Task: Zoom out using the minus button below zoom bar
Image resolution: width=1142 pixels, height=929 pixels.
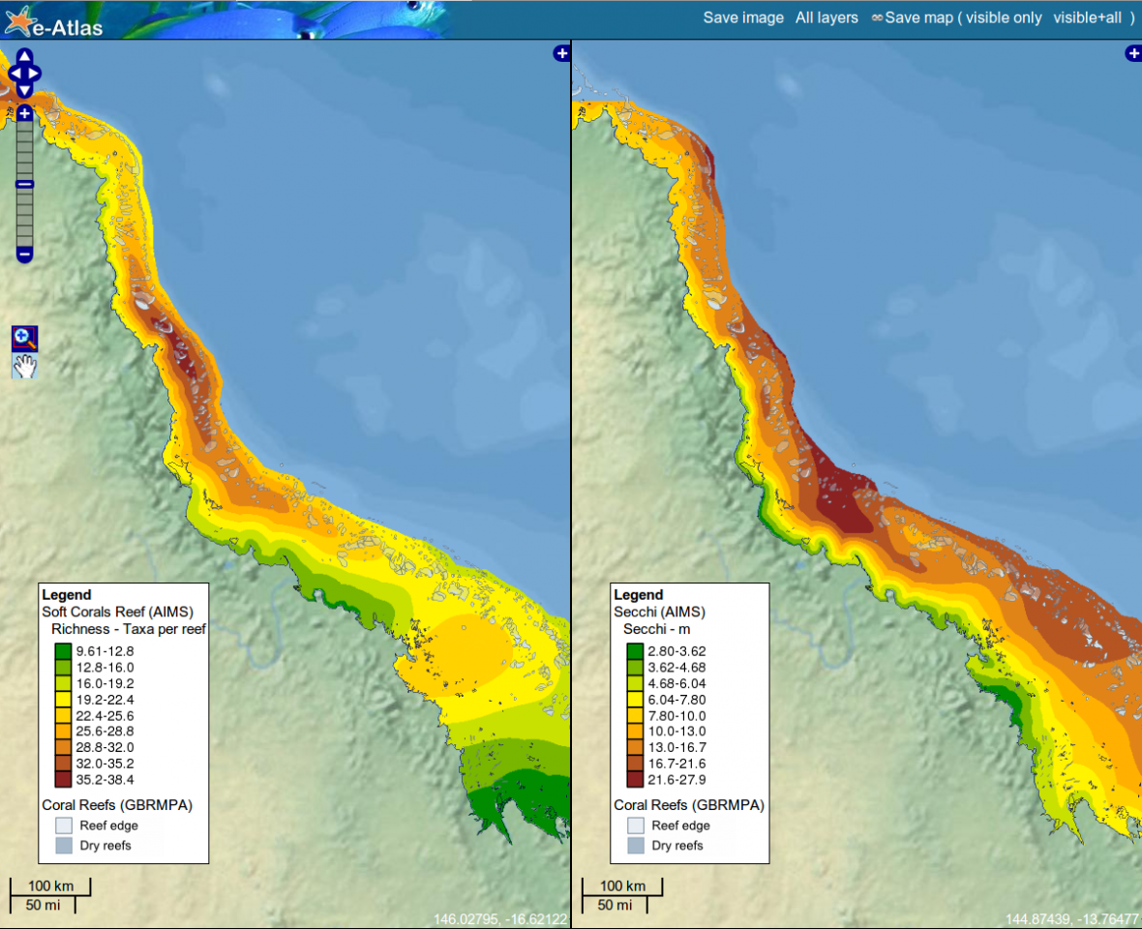Action: 25,255
